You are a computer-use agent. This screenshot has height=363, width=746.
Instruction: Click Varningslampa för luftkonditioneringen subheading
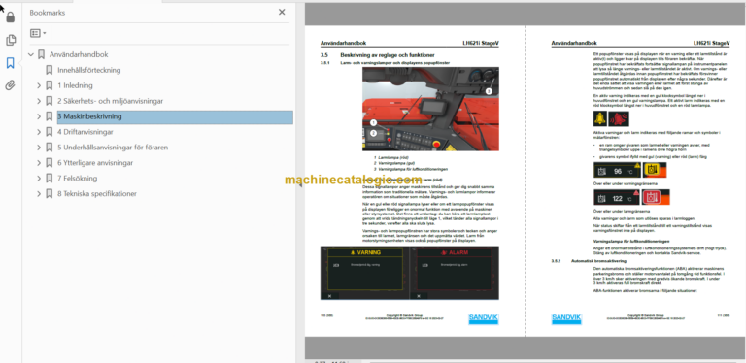[631, 241]
